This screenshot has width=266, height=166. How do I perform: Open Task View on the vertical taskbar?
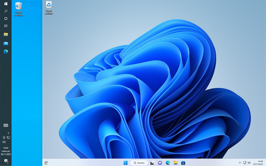[6, 26]
